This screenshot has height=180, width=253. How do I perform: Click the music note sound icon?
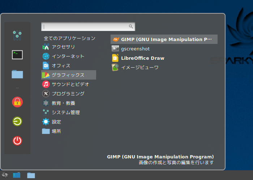click(x=46, y=84)
